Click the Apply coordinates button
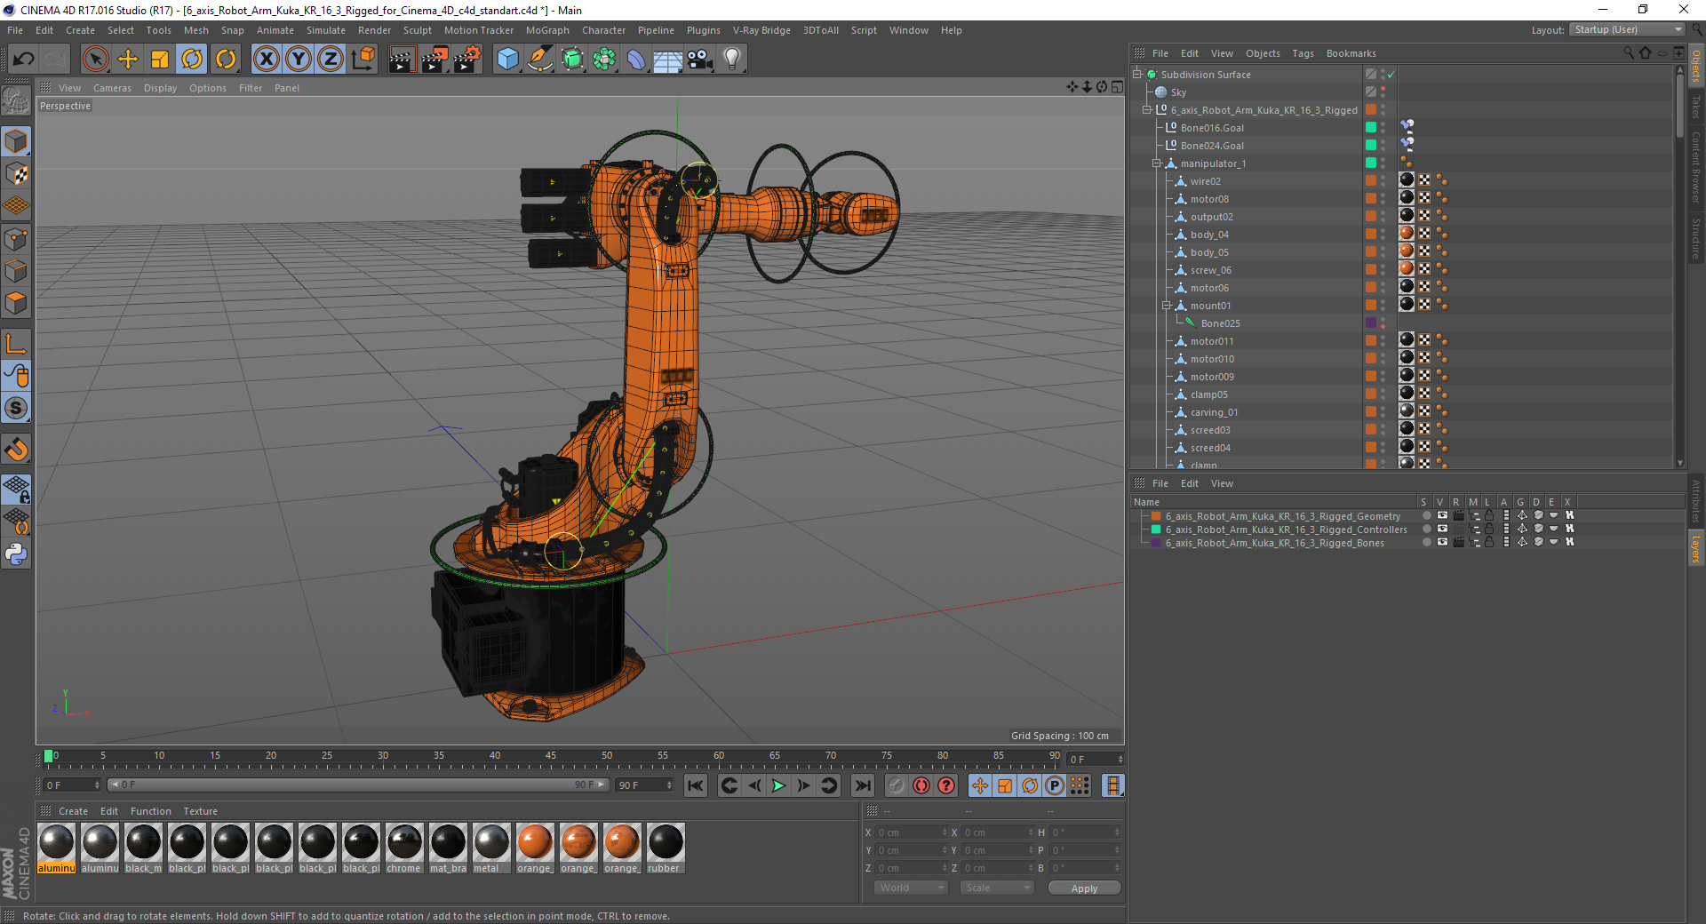The height and width of the screenshot is (924, 1706). [1084, 888]
